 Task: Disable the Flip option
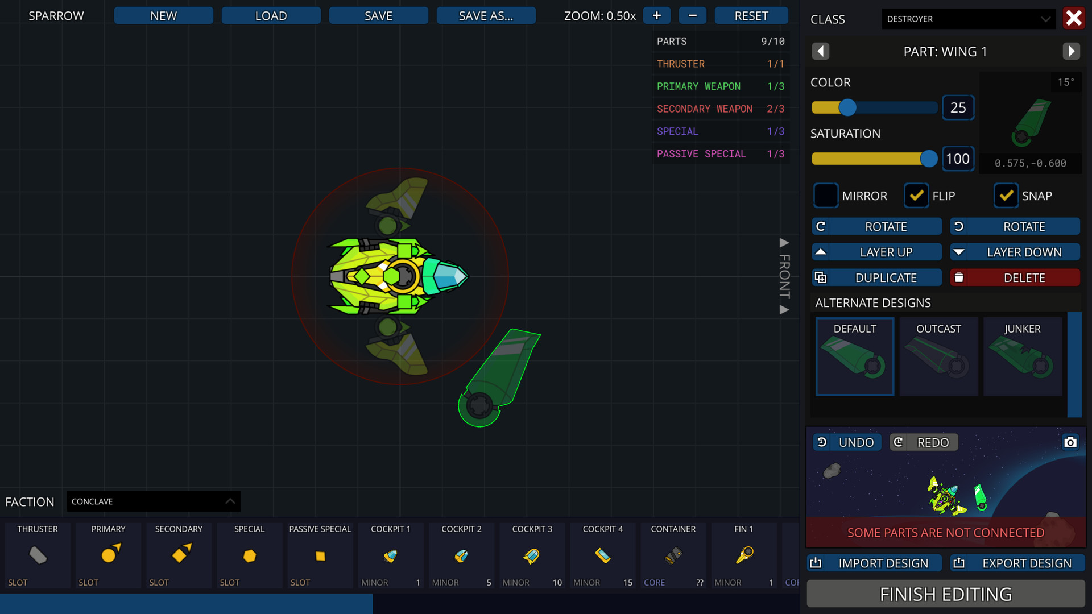tap(916, 196)
